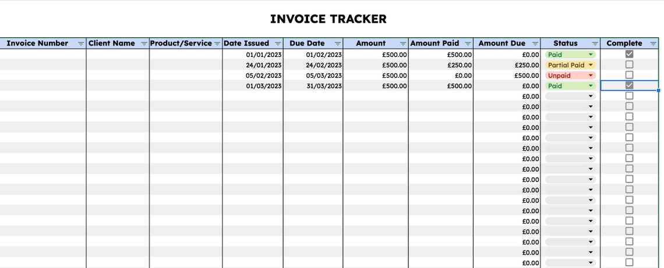
Task: Open Paid status dropdown in first row
Action: pos(570,55)
